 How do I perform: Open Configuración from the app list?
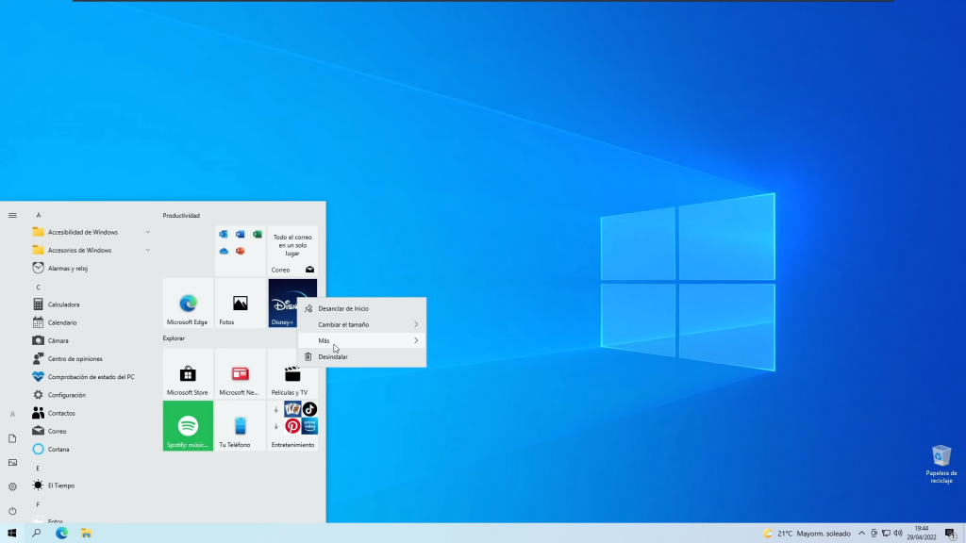(x=66, y=395)
